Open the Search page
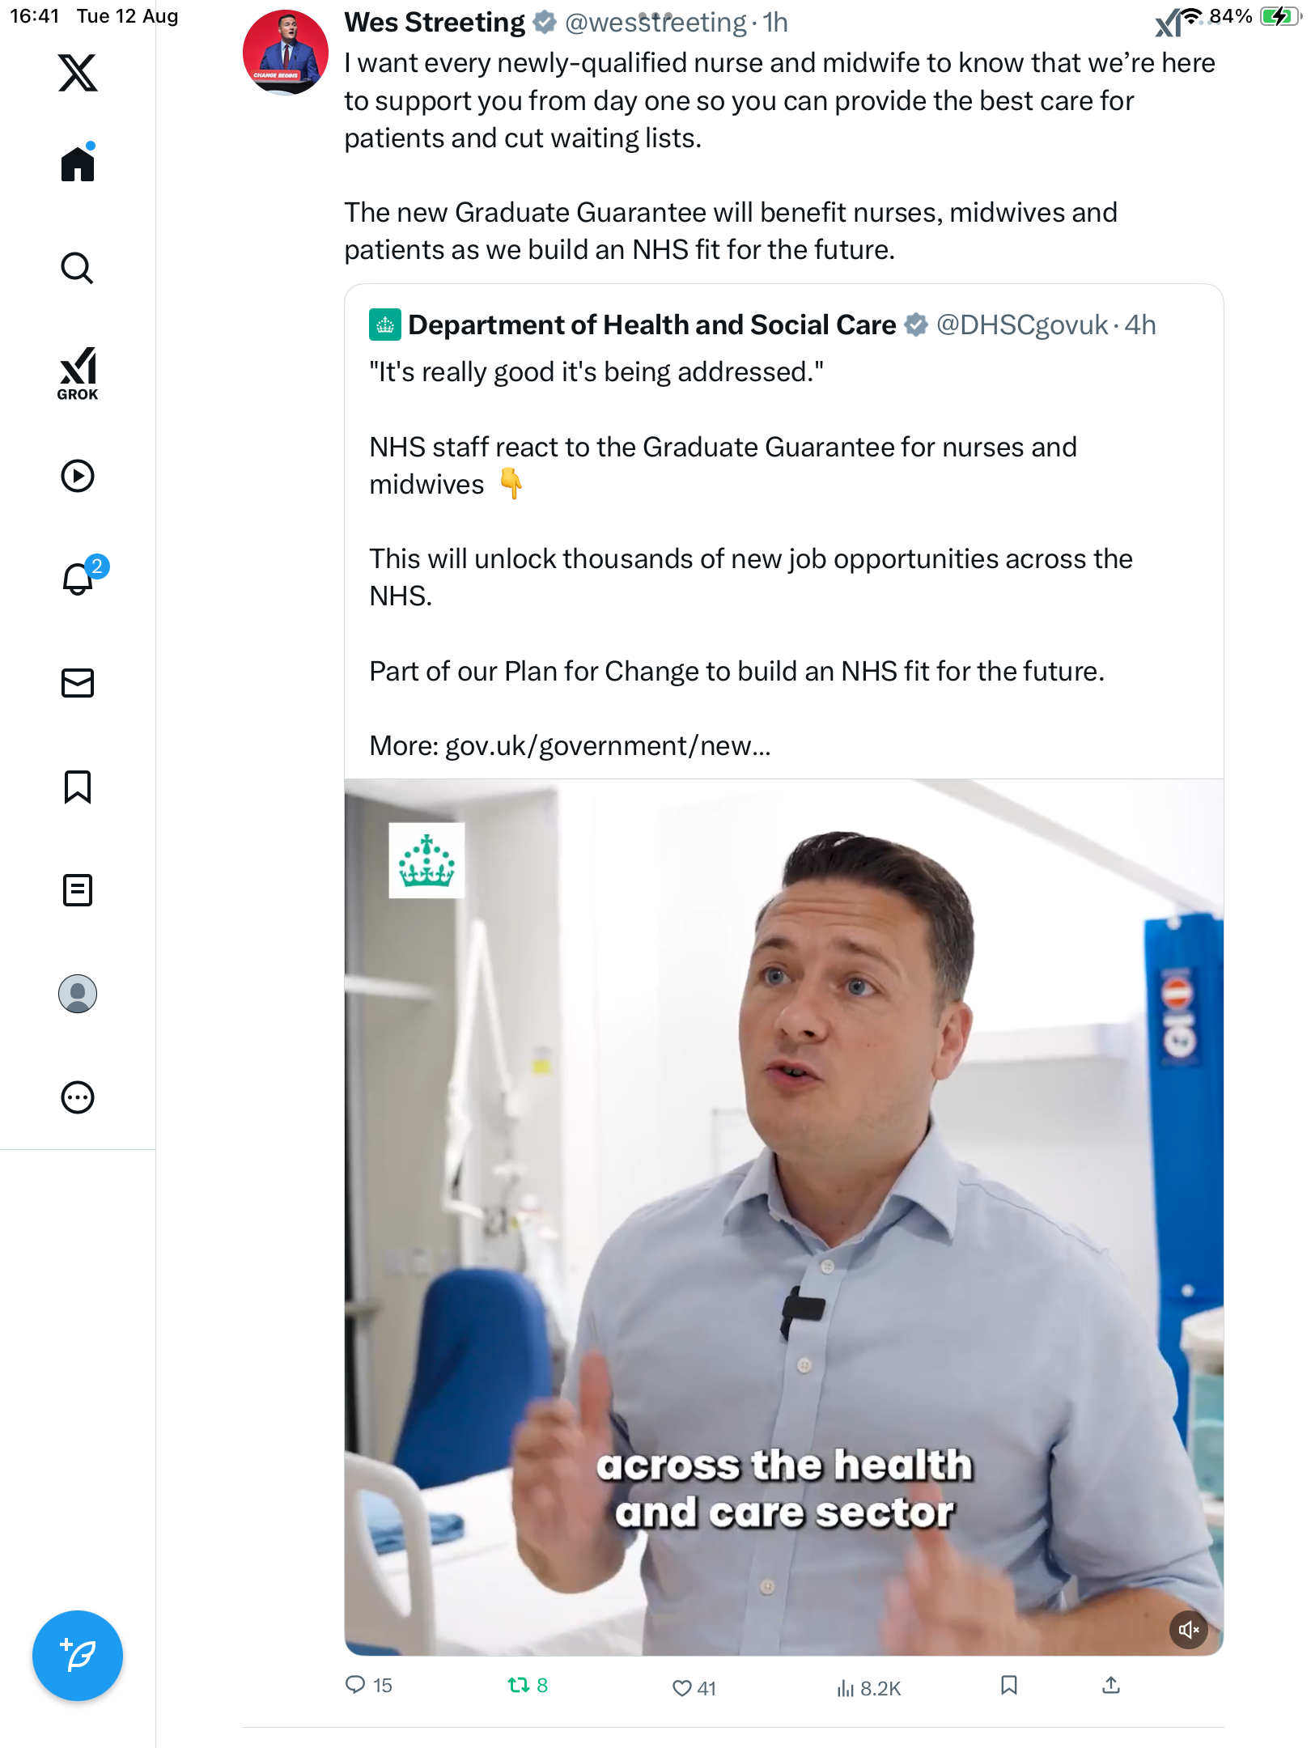Image resolution: width=1311 pixels, height=1748 pixels. pos(78,268)
